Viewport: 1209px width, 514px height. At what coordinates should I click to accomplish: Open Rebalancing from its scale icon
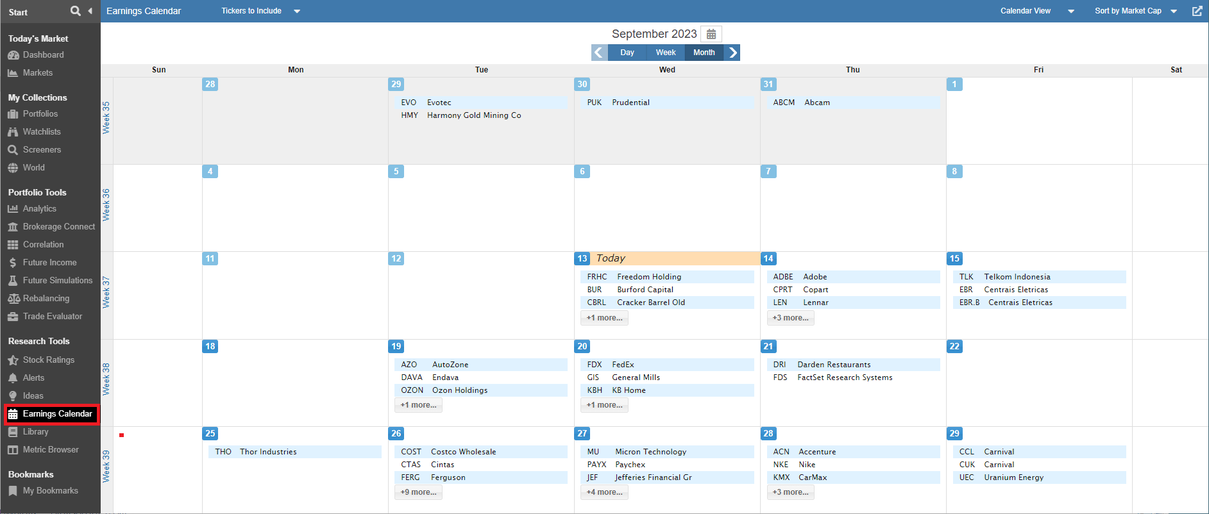click(x=13, y=299)
